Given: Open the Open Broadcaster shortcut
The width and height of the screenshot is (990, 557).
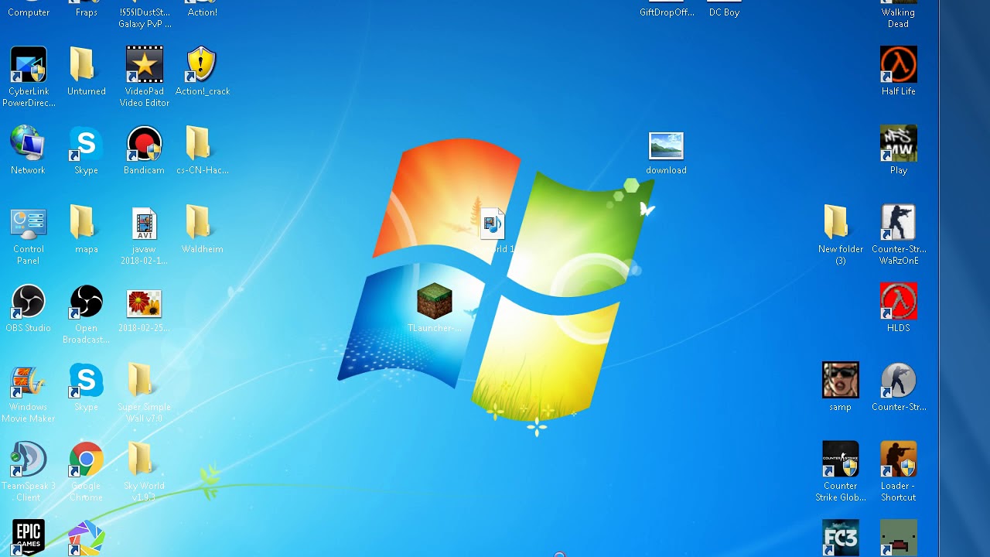Looking at the screenshot, I should (86, 302).
